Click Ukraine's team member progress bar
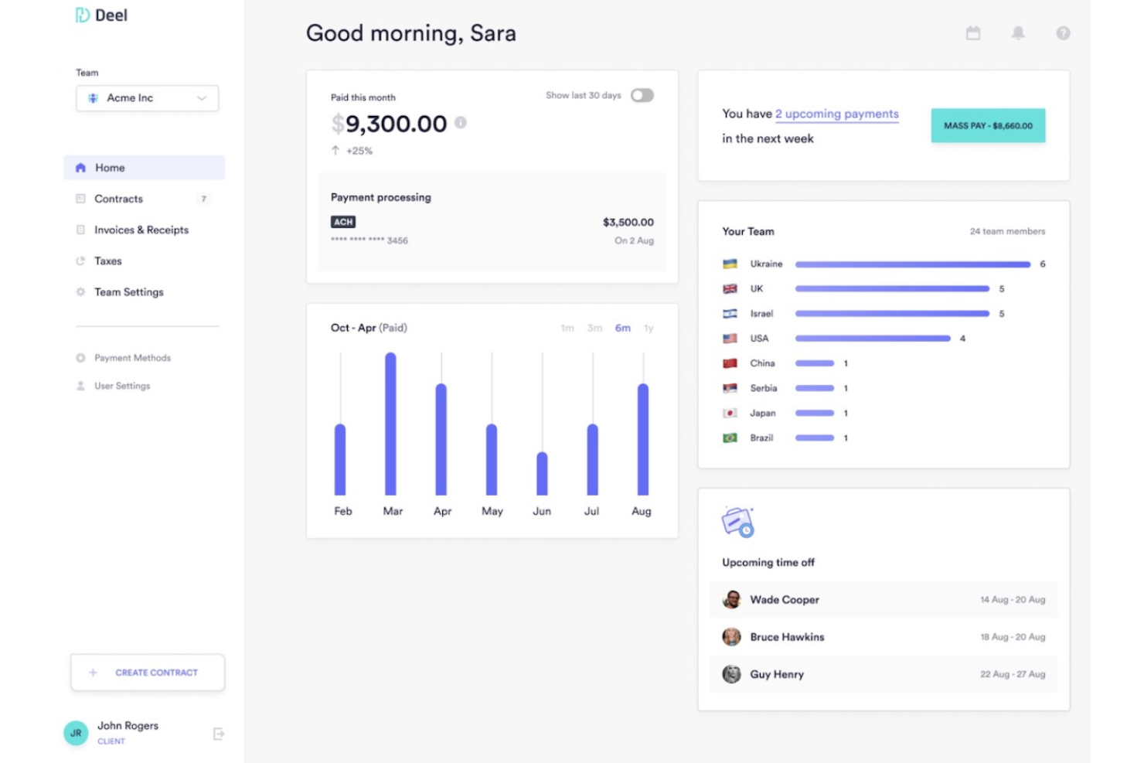This screenshot has width=1144, height=763. [912, 264]
